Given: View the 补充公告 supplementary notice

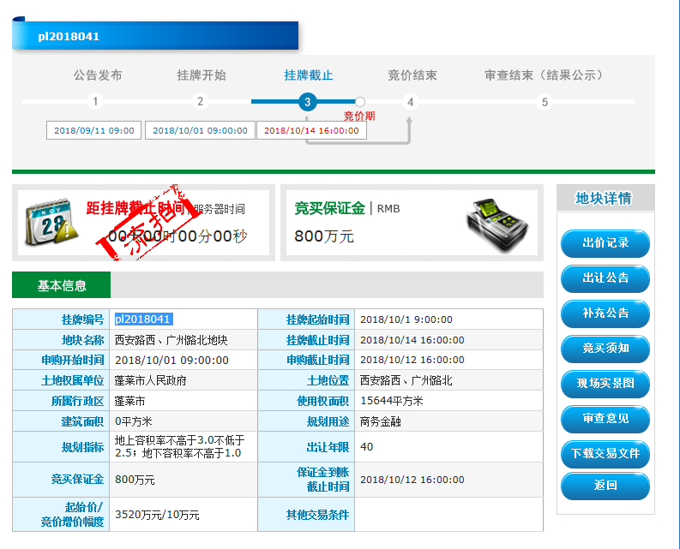Looking at the screenshot, I should (605, 313).
